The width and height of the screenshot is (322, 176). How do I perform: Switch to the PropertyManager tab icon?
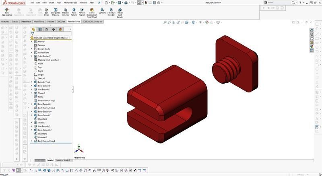[x=40, y=29]
